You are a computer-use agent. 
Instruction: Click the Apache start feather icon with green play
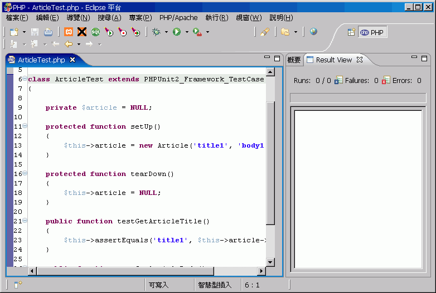click(109, 32)
